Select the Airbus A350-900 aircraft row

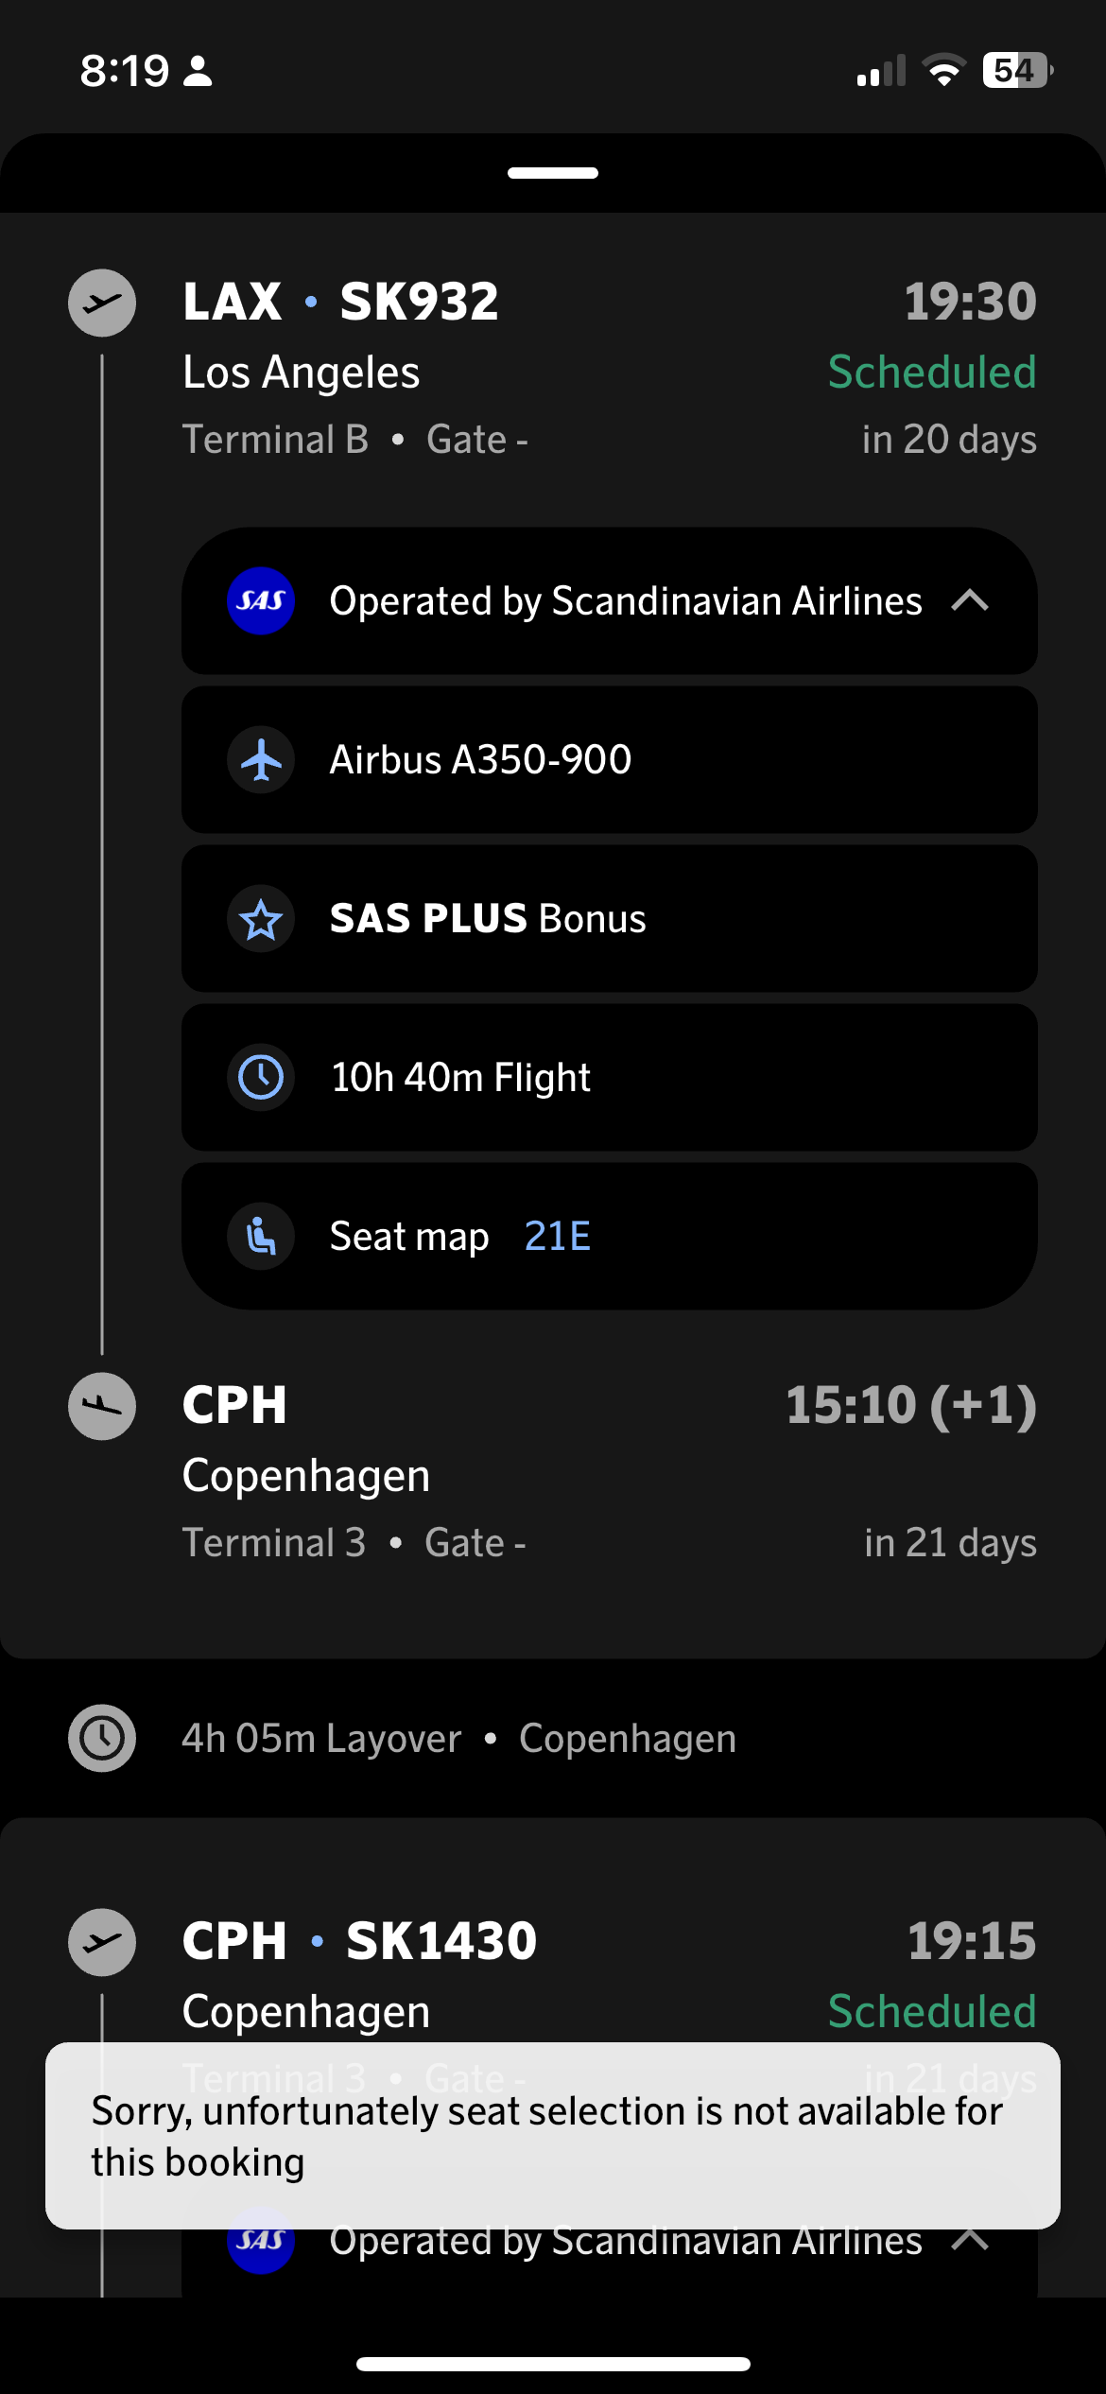609,760
